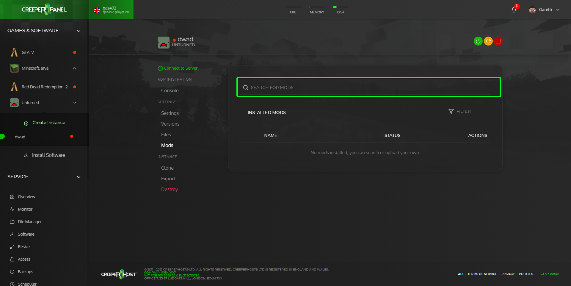Click the Resize arrows icon

(12, 247)
